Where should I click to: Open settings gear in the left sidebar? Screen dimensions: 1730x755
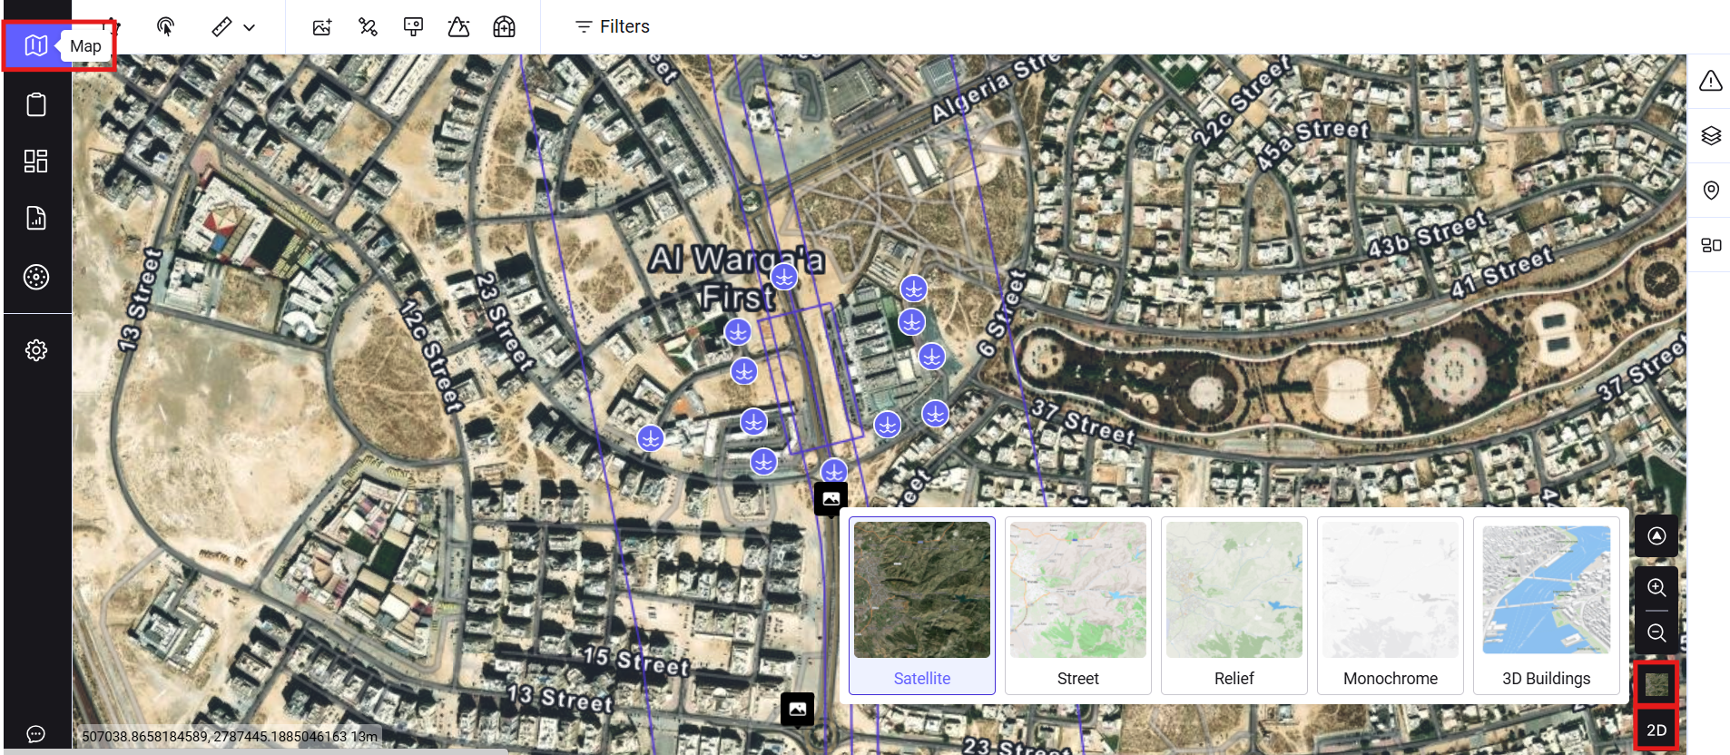(36, 350)
